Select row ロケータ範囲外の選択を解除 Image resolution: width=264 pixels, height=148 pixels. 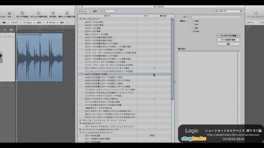124,139
